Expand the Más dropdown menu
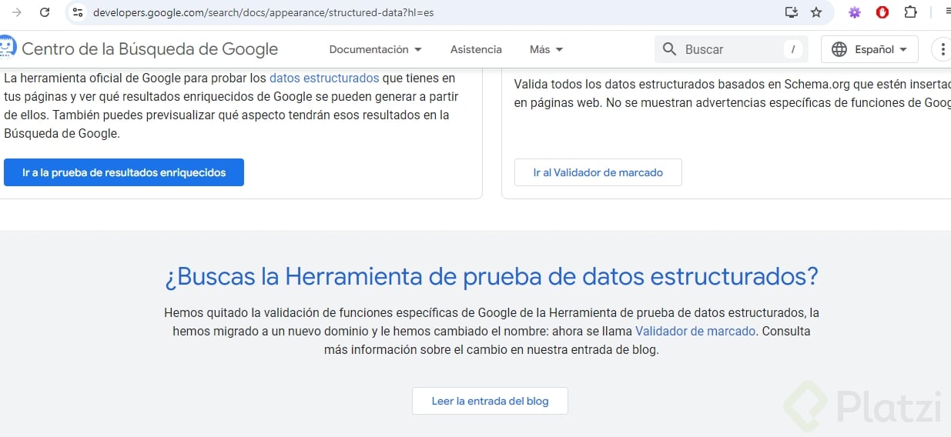The height and width of the screenshot is (437, 951). tap(547, 49)
